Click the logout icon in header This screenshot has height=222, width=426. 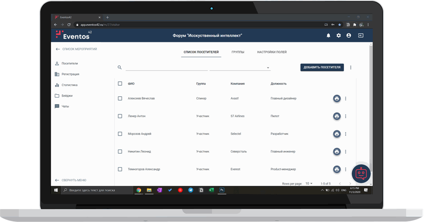pyautogui.click(x=361, y=35)
